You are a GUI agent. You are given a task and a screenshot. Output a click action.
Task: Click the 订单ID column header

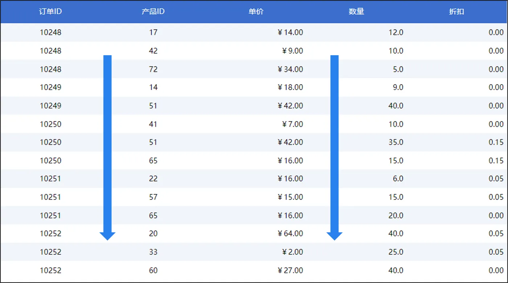(x=50, y=12)
